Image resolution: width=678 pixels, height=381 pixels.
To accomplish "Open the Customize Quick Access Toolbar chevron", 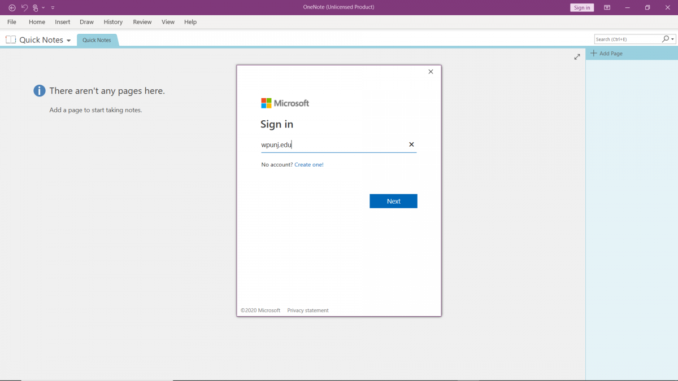I will [x=53, y=7].
